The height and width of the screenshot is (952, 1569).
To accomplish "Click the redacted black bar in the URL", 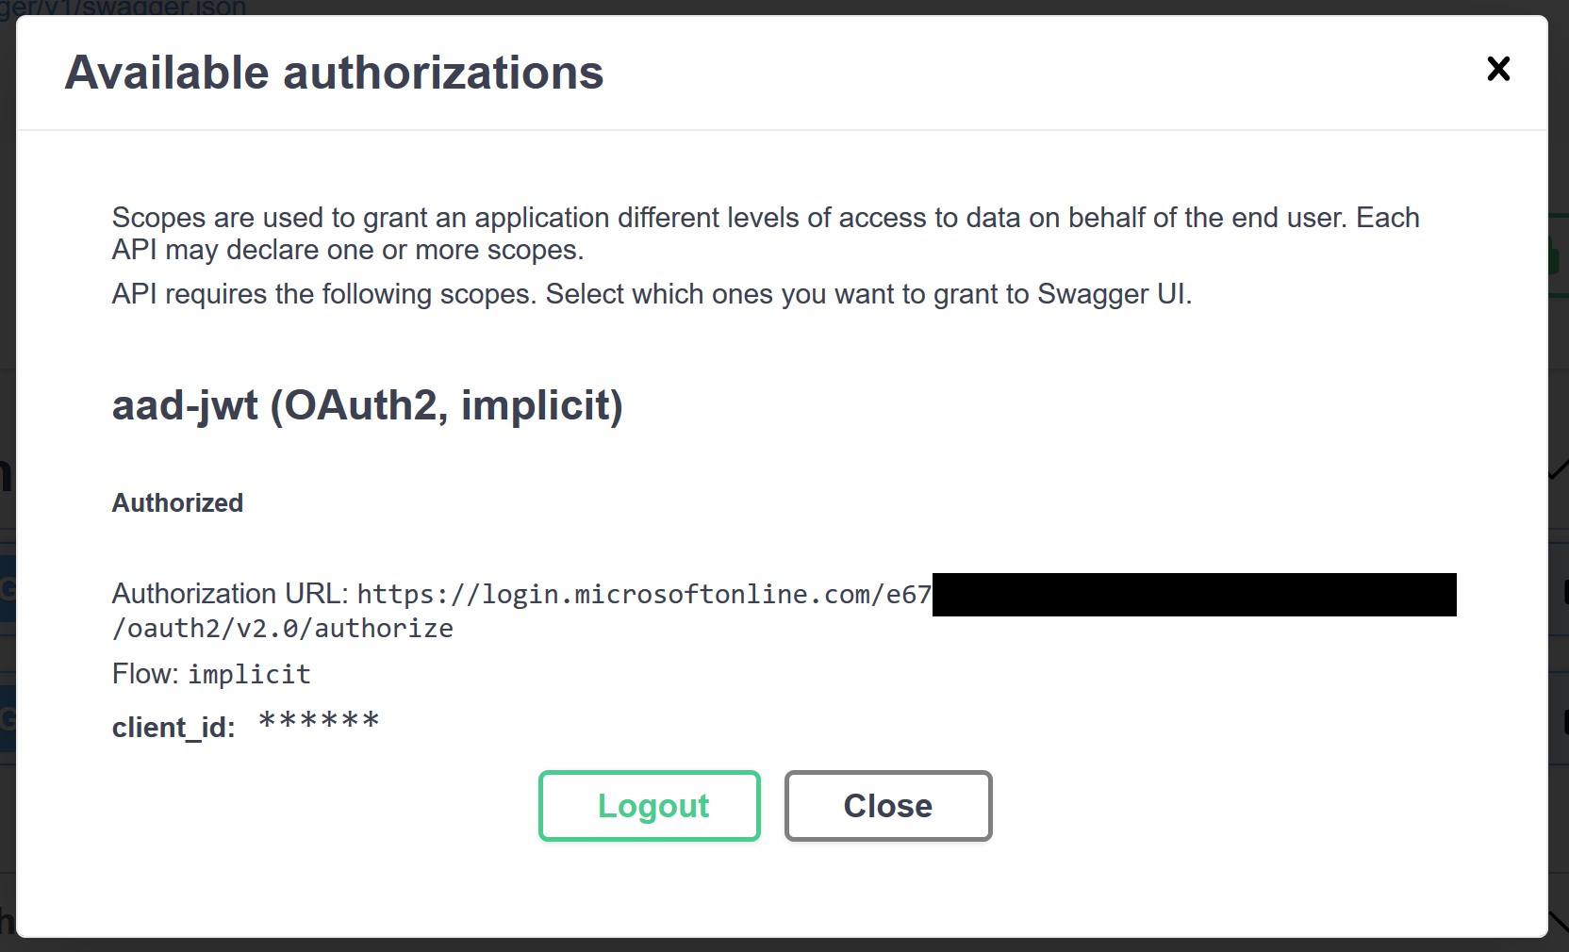I will 1193,594.
